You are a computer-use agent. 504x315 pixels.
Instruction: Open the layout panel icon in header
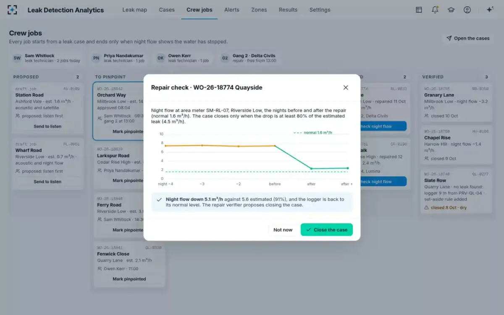click(x=419, y=10)
